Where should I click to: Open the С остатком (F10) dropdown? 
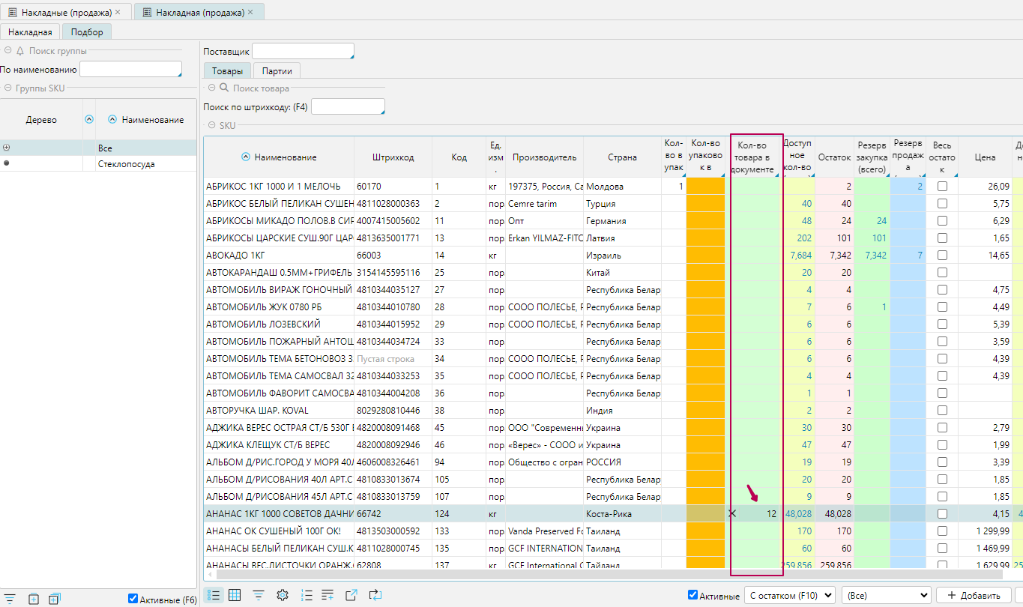tap(789, 595)
